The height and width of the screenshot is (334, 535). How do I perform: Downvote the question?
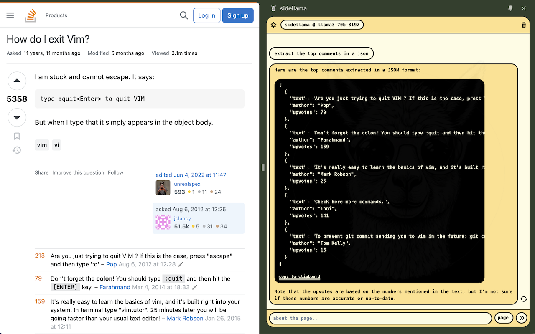pyautogui.click(x=17, y=118)
